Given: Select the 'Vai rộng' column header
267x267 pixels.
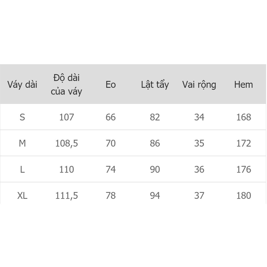Looking at the screenshot, I should point(199,85).
